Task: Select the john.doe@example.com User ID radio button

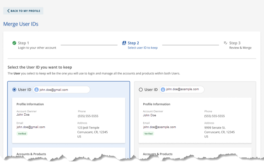Action: coord(141,90)
